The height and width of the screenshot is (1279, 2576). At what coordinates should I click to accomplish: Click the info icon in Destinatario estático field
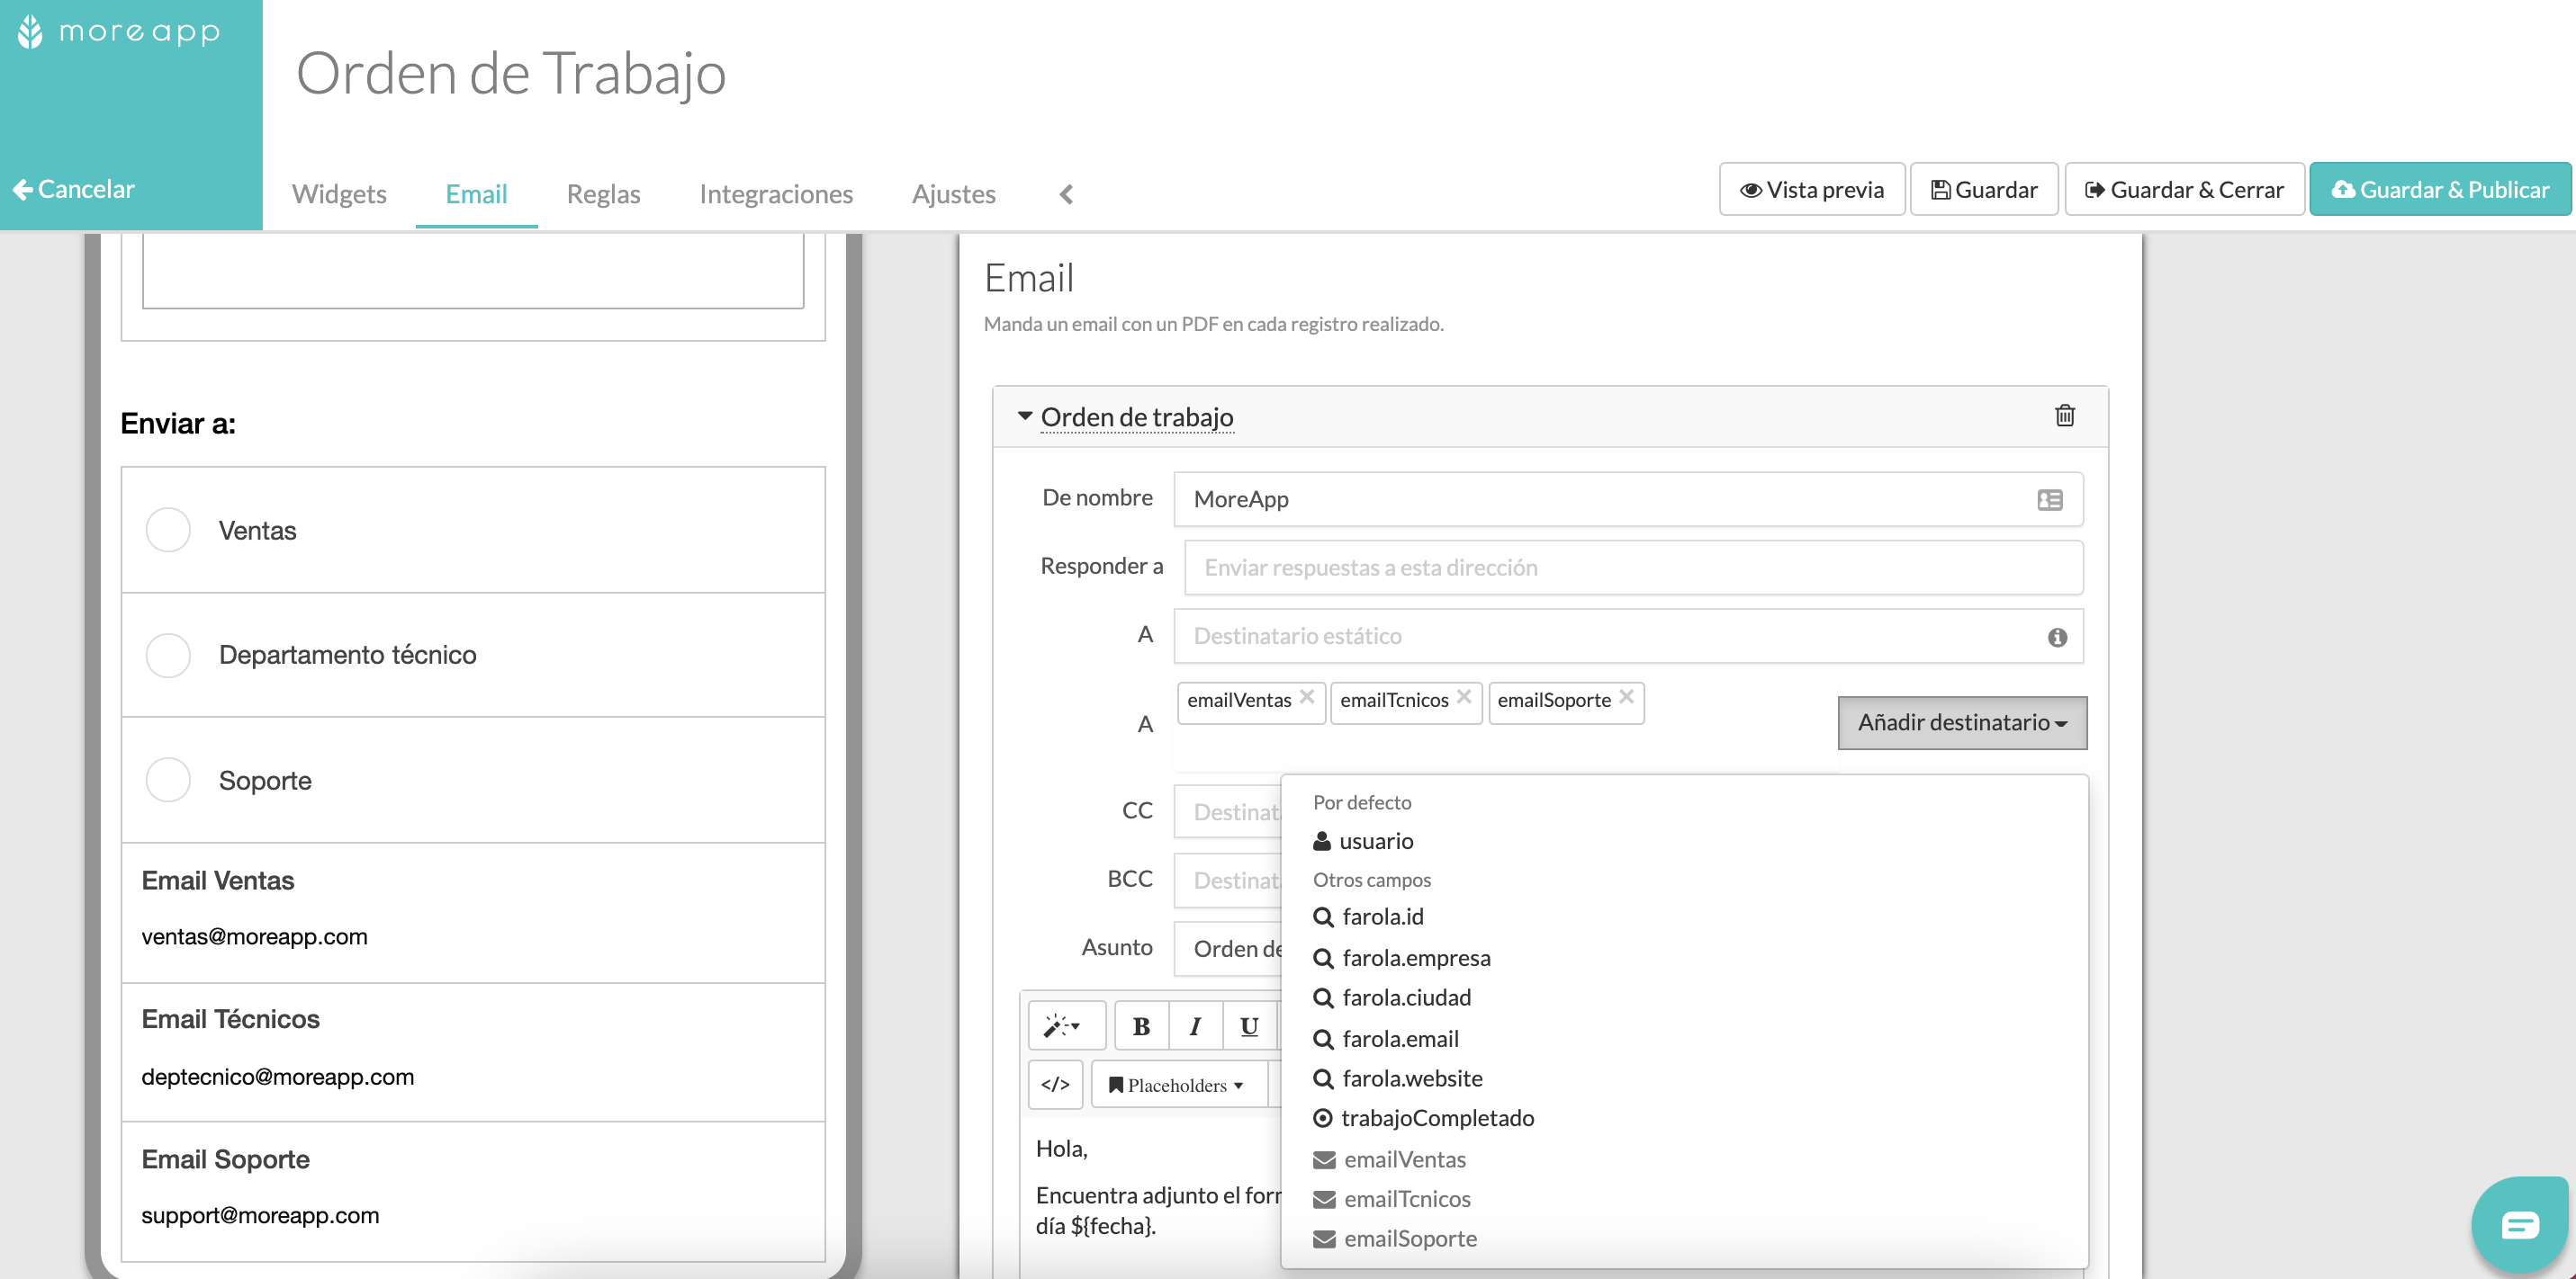(2057, 638)
